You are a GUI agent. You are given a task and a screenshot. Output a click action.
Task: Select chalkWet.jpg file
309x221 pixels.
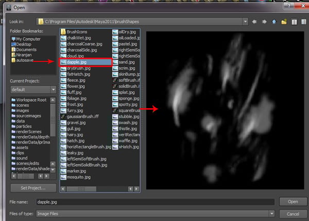point(76,38)
